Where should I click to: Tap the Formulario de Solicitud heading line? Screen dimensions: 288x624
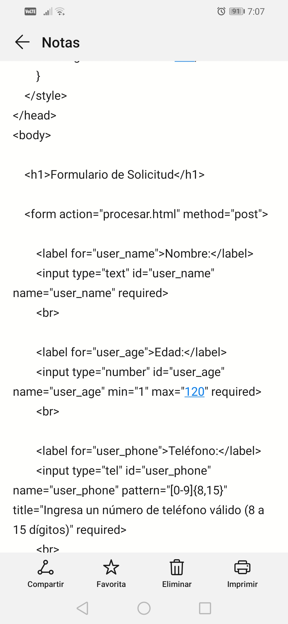[114, 175]
